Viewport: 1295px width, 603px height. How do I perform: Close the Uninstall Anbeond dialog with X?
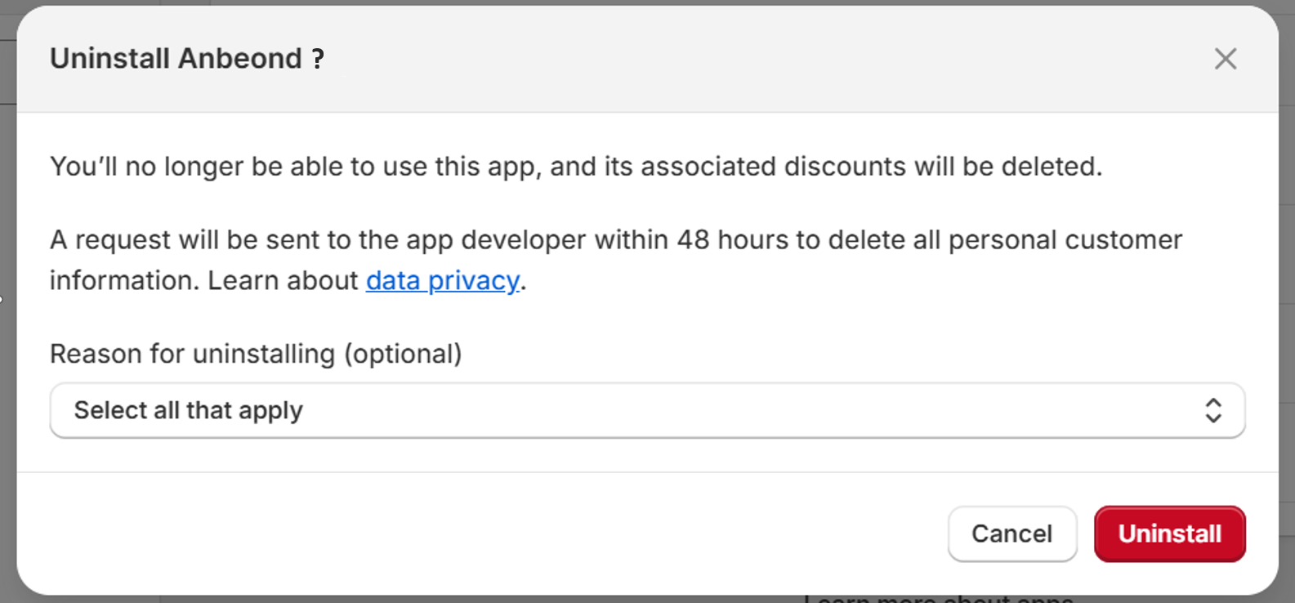pyautogui.click(x=1225, y=59)
